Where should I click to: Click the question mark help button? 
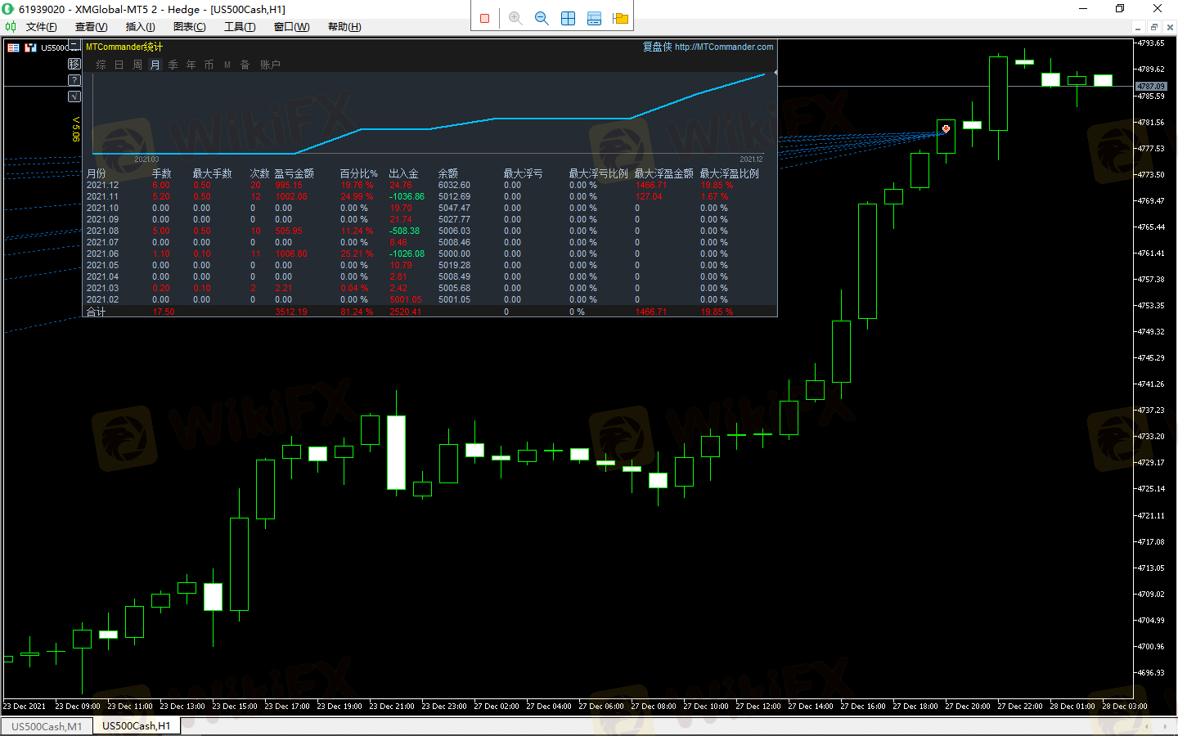click(x=74, y=80)
